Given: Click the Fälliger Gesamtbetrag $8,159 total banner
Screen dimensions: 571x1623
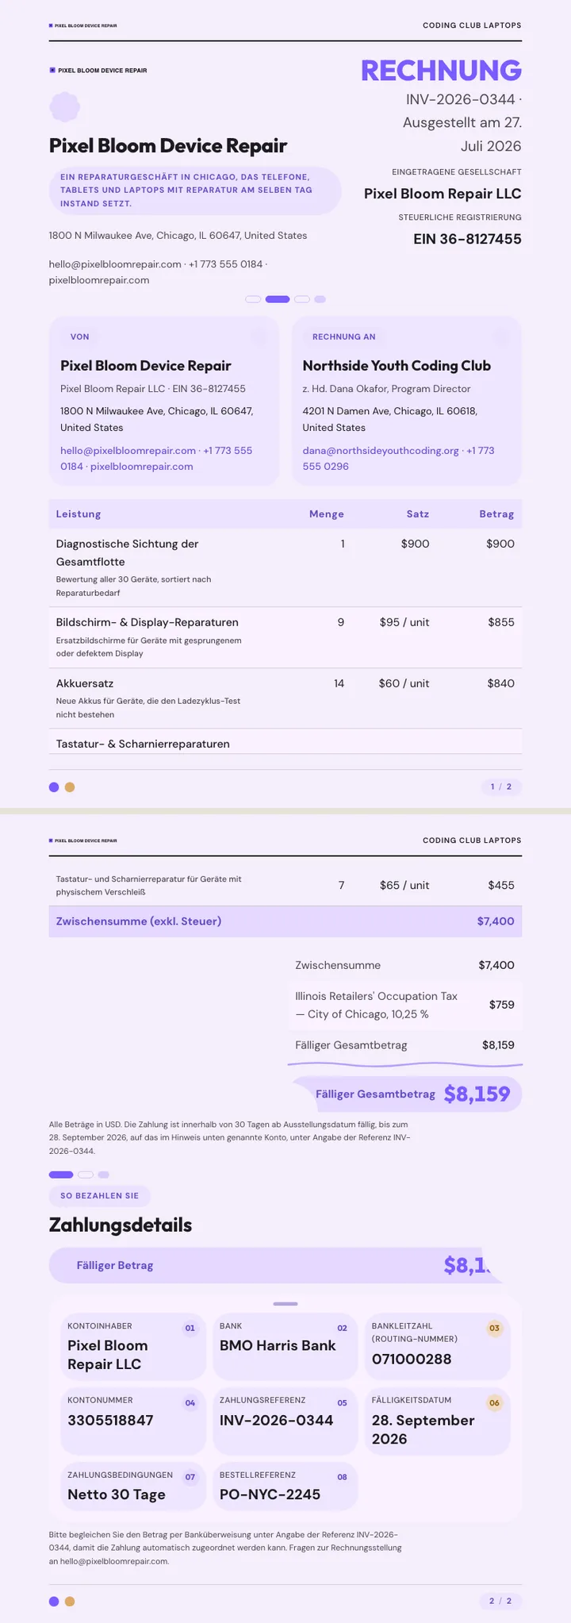Looking at the screenshot, I should pos(408,1094).
